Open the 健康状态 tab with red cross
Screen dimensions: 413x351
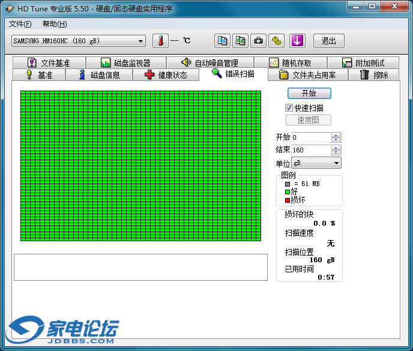click(x=166, y=75)
